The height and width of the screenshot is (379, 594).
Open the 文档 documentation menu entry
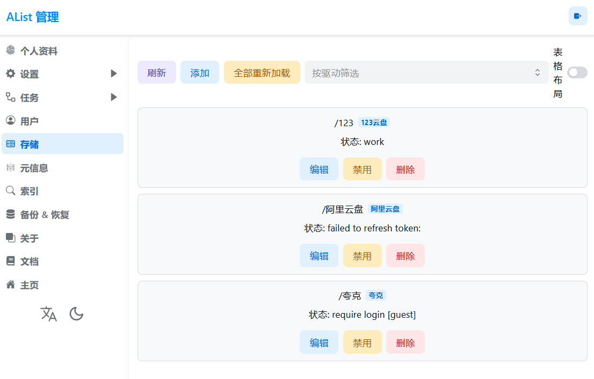(x=27, y=261)
